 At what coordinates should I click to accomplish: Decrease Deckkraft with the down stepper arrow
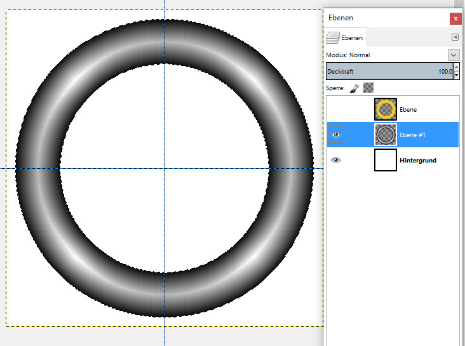[456, 75]
